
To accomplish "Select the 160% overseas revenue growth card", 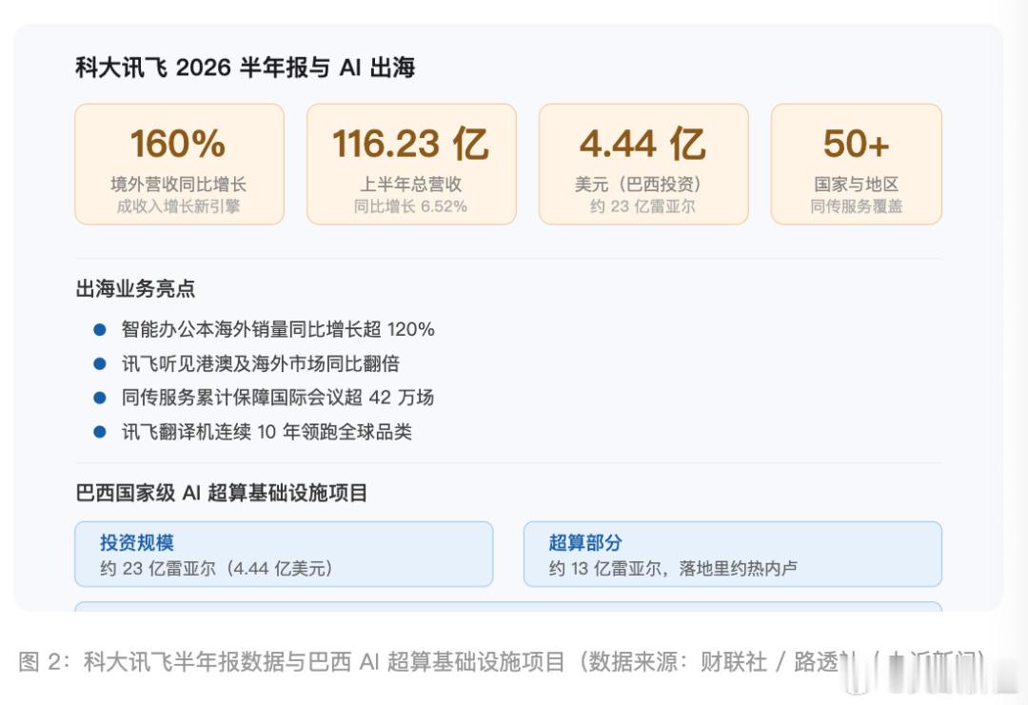I will [179, 164].
